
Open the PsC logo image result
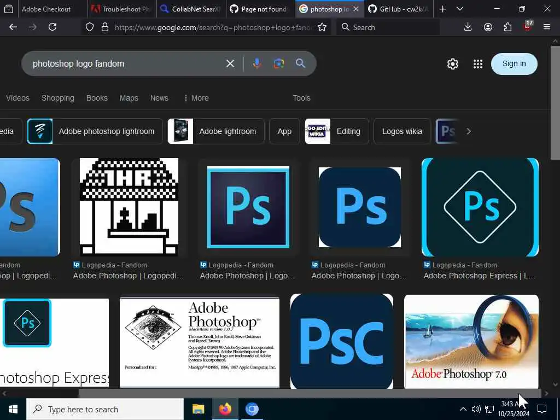click(342, 341)
